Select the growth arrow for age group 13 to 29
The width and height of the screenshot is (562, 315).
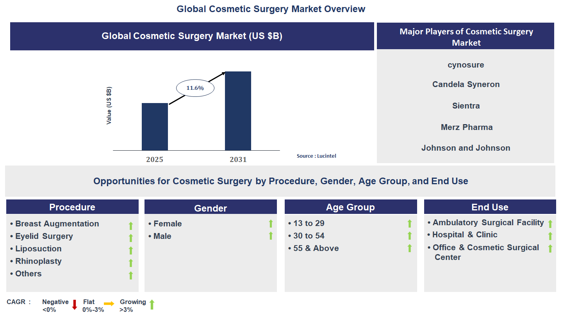pyautogui.click(x=409, y=223)
